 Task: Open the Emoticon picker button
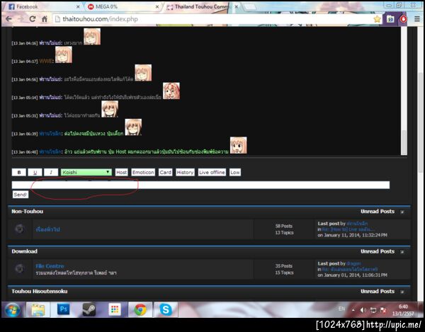pyautogui.click(x=143, y=172)
